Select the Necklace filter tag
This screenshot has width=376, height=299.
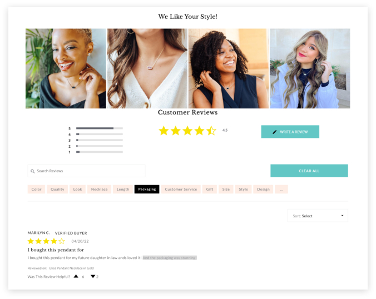point(99,190)
